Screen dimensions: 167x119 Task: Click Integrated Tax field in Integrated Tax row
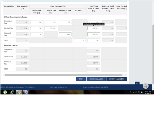tap(36, 22)
